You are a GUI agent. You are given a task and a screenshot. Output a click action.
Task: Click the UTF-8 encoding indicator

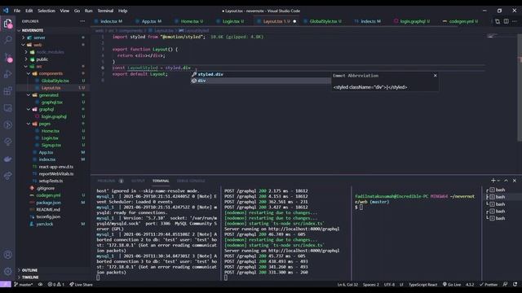click(x=389, y=284)
